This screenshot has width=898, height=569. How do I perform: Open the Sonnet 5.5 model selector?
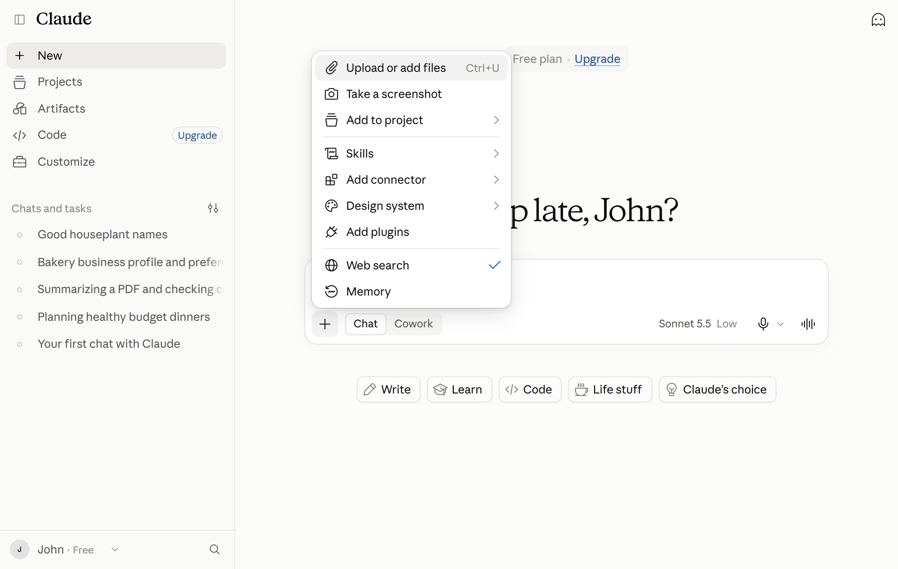[697, 324]
